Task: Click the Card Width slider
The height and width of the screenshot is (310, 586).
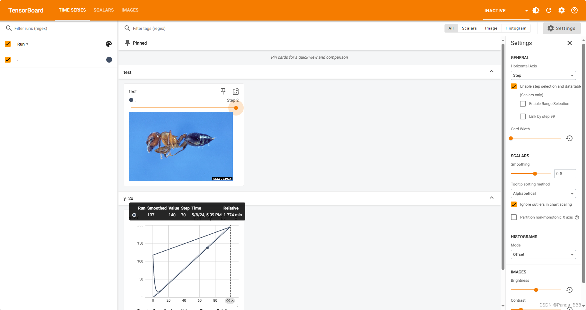Action: (536, 138)
